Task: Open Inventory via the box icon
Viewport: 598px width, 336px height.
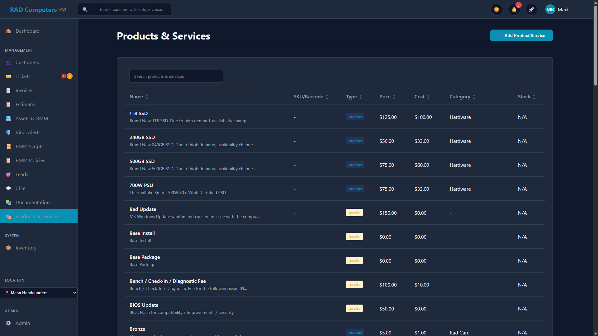Action: pyautogui.click(x=8, y=248)
